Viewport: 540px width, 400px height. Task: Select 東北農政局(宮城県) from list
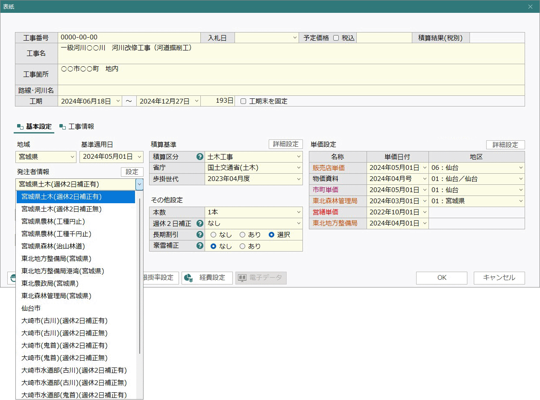[x=76, y=284]
